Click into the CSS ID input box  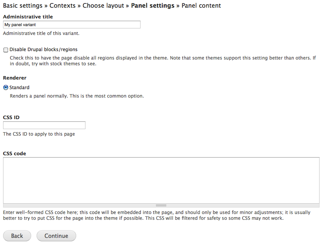[44, 125]
